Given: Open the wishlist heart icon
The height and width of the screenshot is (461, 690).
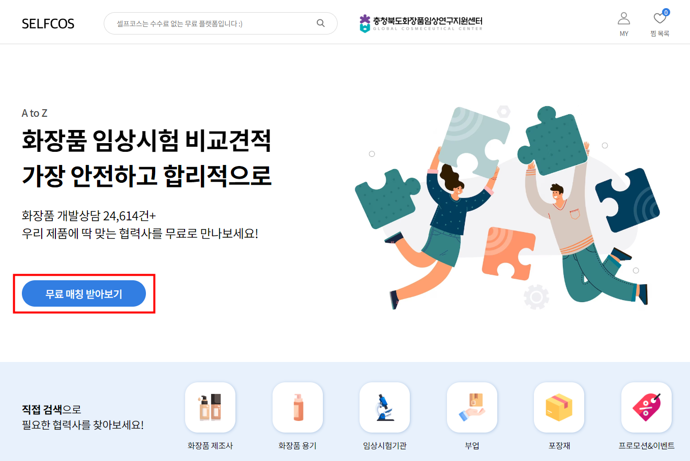Looking at the screenshot, I should (659, 18).
